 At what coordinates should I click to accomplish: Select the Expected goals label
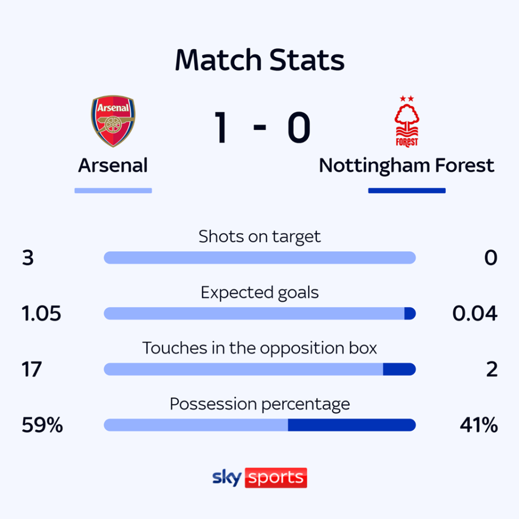259,292
